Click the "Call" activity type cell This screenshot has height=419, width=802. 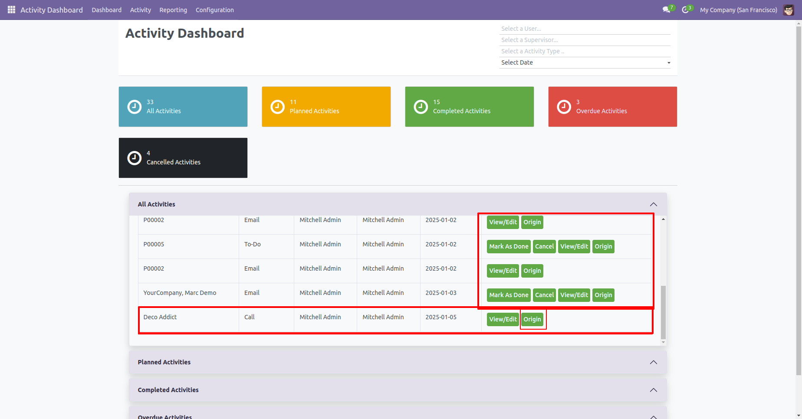click(x=266, y=320)
